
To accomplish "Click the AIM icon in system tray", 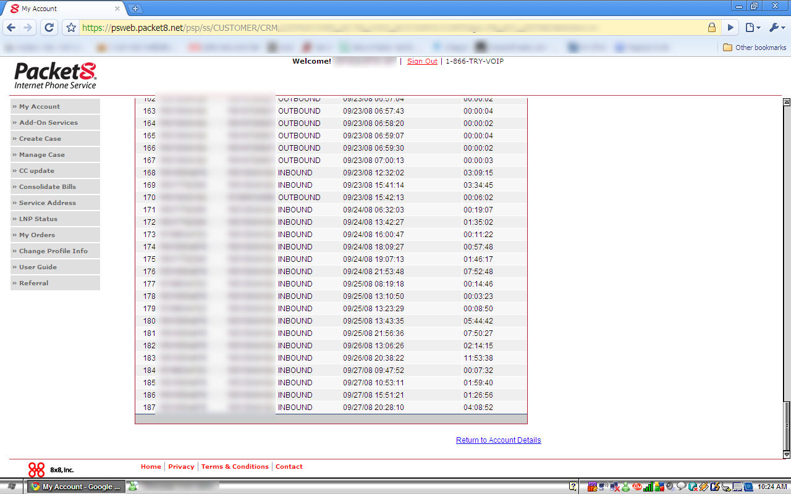I will click(x=637, y=487).
